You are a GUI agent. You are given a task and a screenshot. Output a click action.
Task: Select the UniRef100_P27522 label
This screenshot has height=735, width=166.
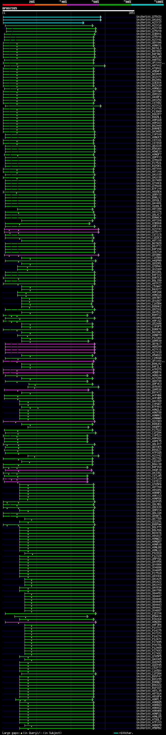[x=149, y=430]
